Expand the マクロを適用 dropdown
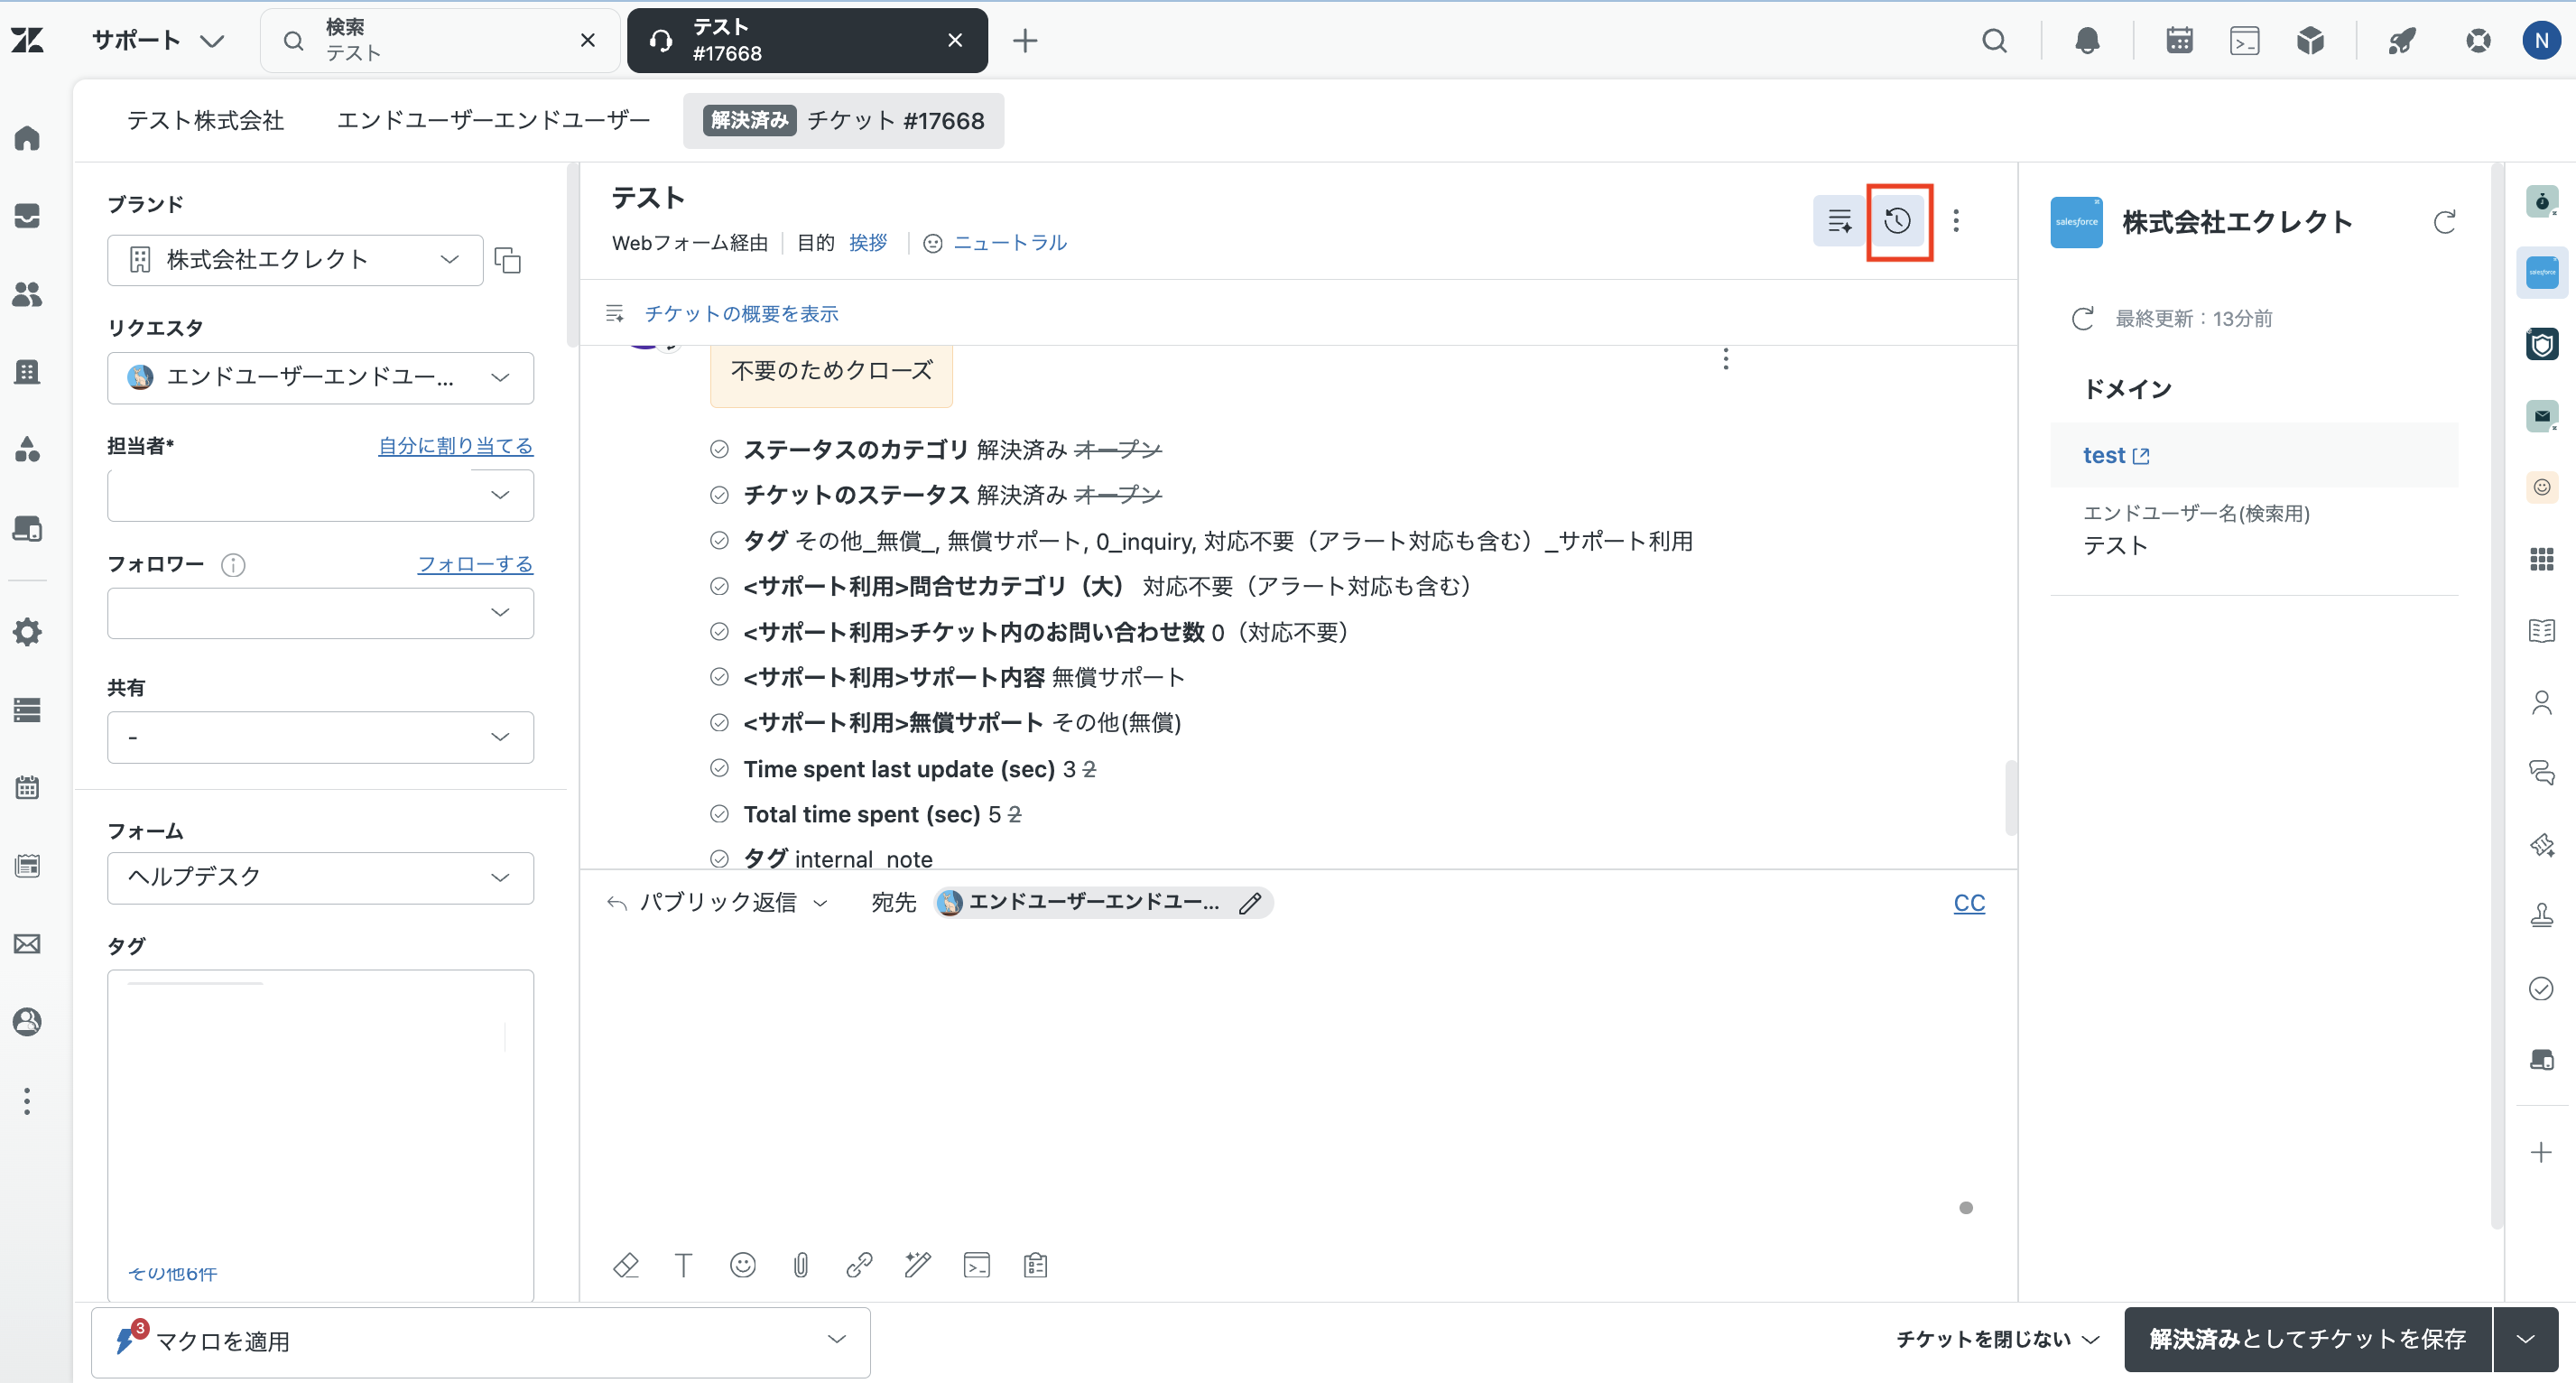The image size is (2576, 1383). 480,1341
